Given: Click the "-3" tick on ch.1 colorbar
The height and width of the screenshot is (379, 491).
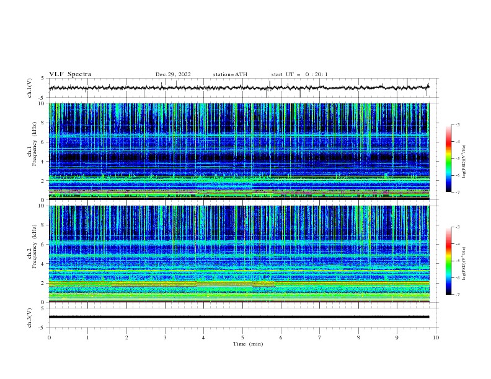Looking at the screenshot, I should 458,124.
